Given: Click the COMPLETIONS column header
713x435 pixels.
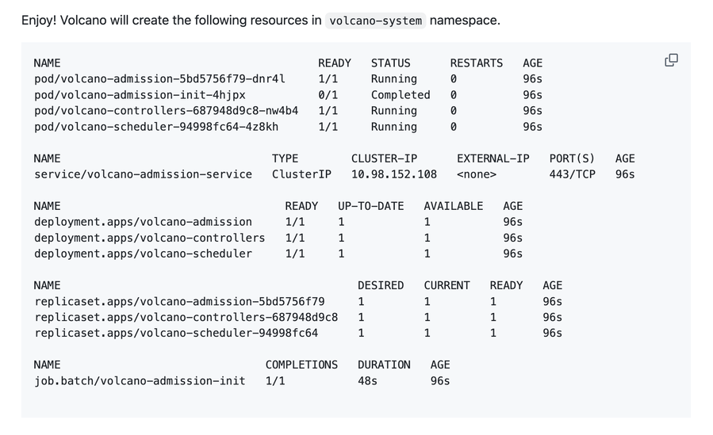Looking at the screenshot, I should (301, 365).
